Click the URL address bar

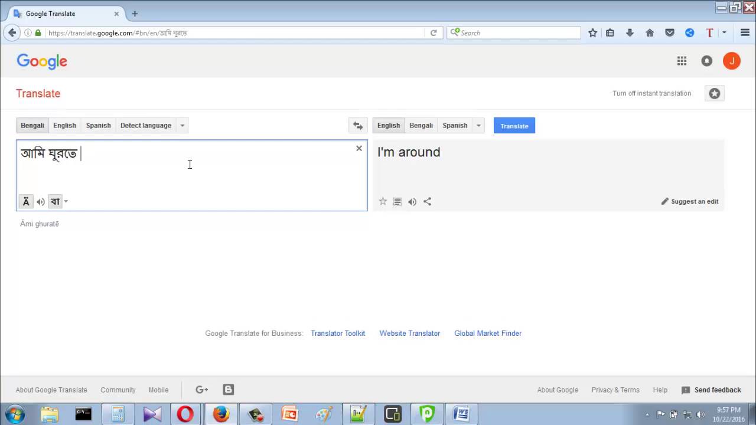click(x=236, y=33)
